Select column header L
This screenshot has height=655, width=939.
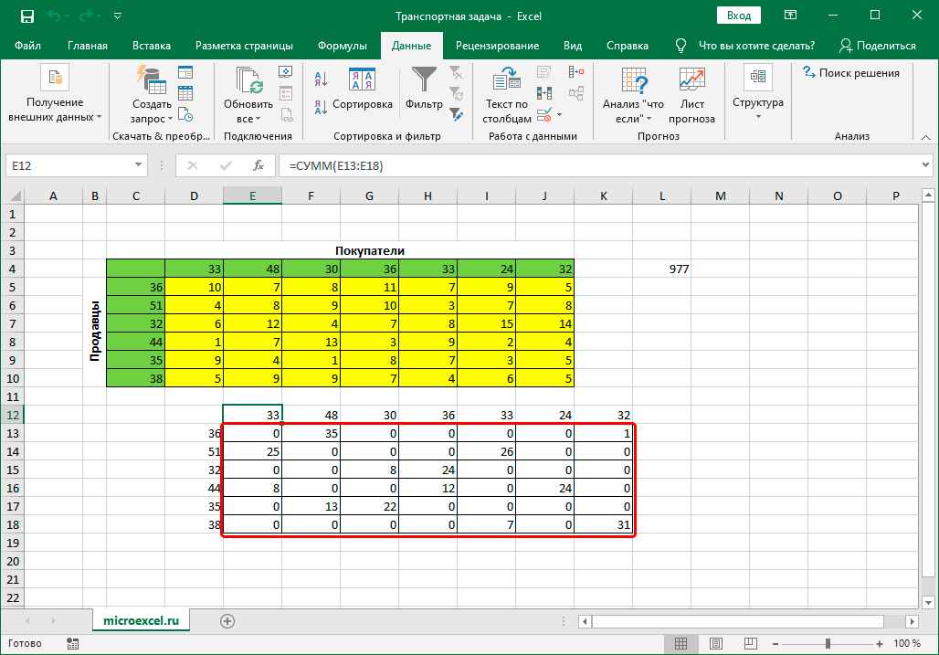(x=661, y=195)
